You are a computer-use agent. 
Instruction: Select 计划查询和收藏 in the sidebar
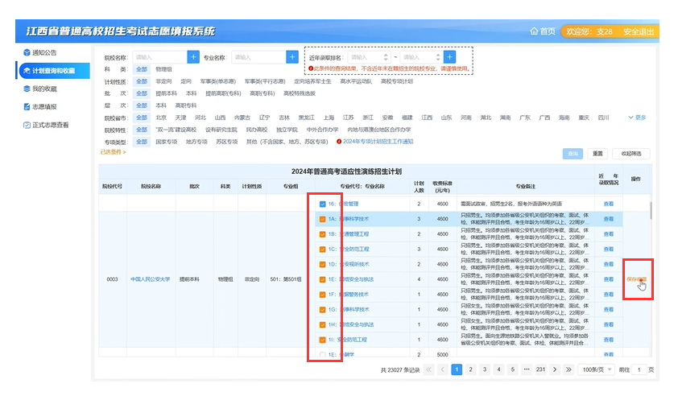click(x=53, y=71)
